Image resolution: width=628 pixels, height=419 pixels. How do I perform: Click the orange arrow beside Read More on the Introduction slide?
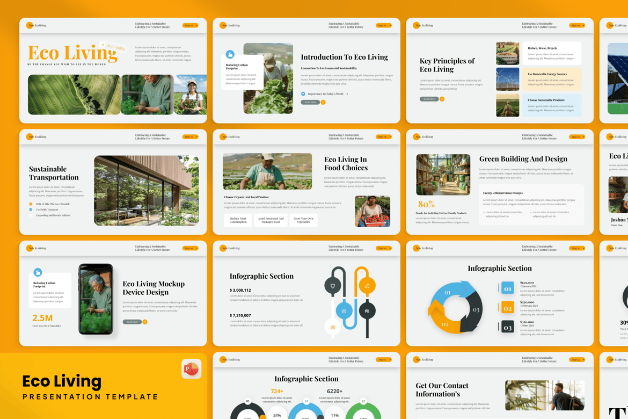[323, 102]
